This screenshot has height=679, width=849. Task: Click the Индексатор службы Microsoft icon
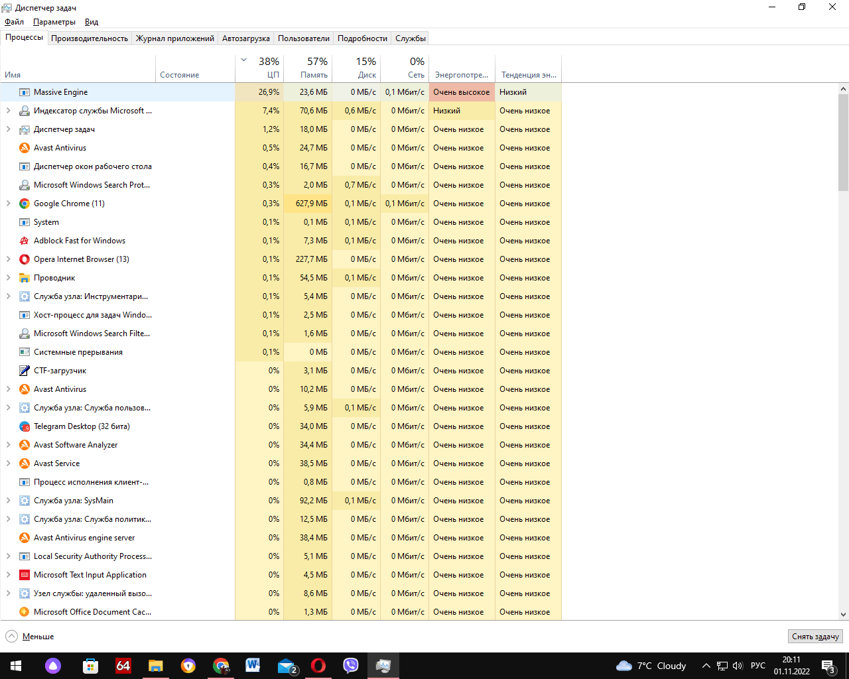(25, 111)
